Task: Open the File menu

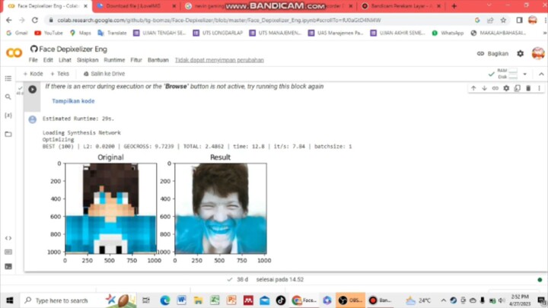Action: [33, 60]
